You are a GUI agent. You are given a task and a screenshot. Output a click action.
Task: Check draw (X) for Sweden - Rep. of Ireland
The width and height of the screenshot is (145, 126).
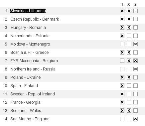point(129,94)
